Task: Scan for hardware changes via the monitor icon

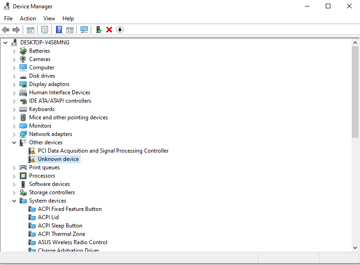Action: [84, 30]
